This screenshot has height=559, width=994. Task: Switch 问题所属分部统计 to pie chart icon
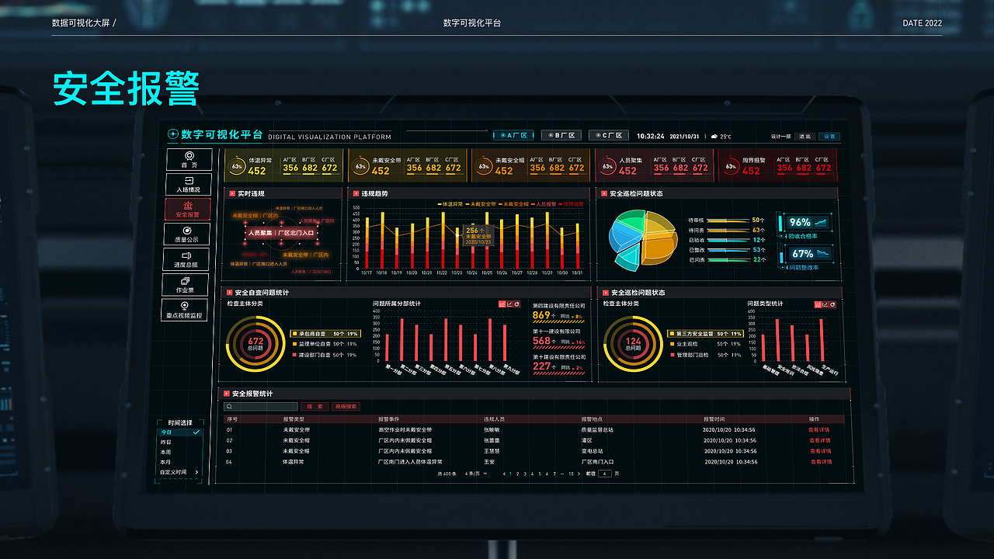click(518, 304)
